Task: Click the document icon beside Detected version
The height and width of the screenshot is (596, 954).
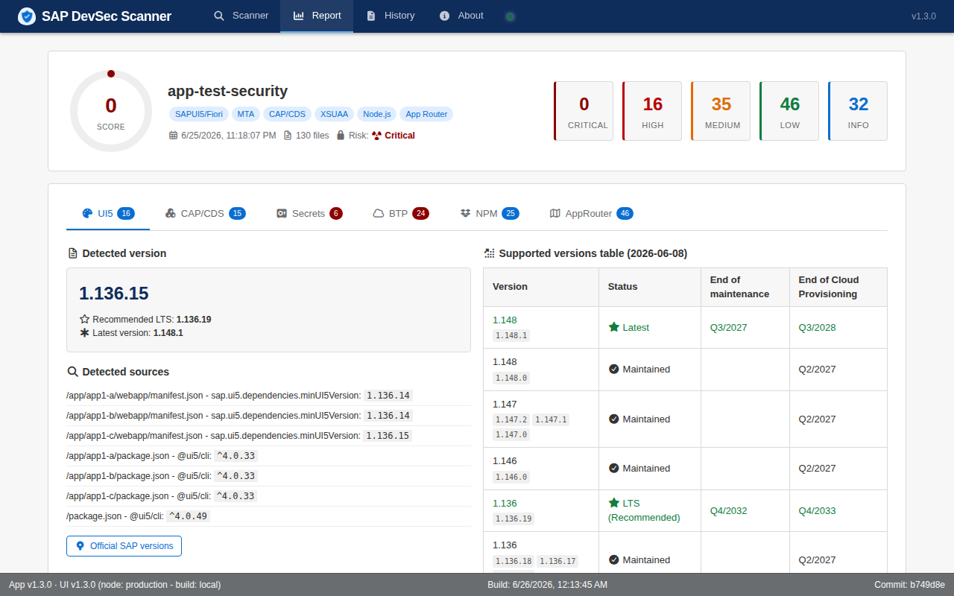Action: click(72, 253)
